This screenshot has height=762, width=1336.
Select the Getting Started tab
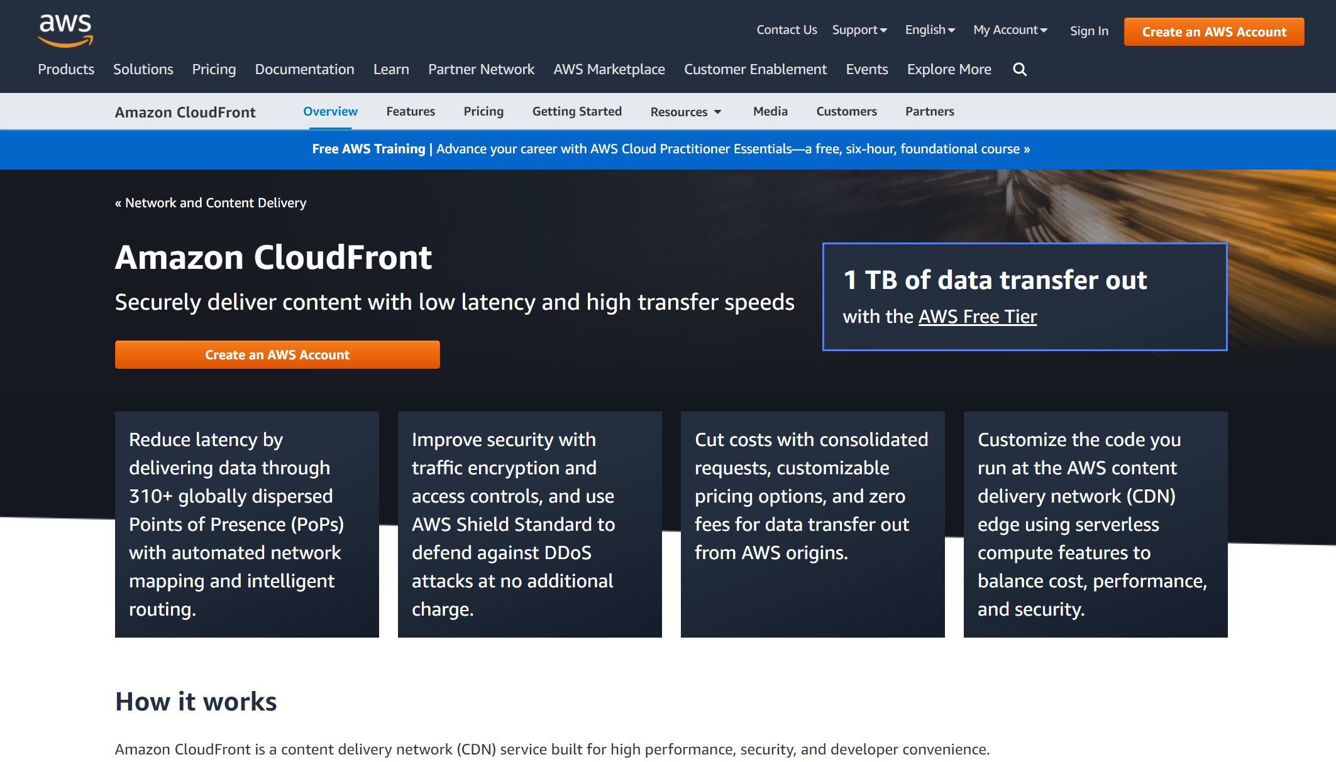point(577,112)
